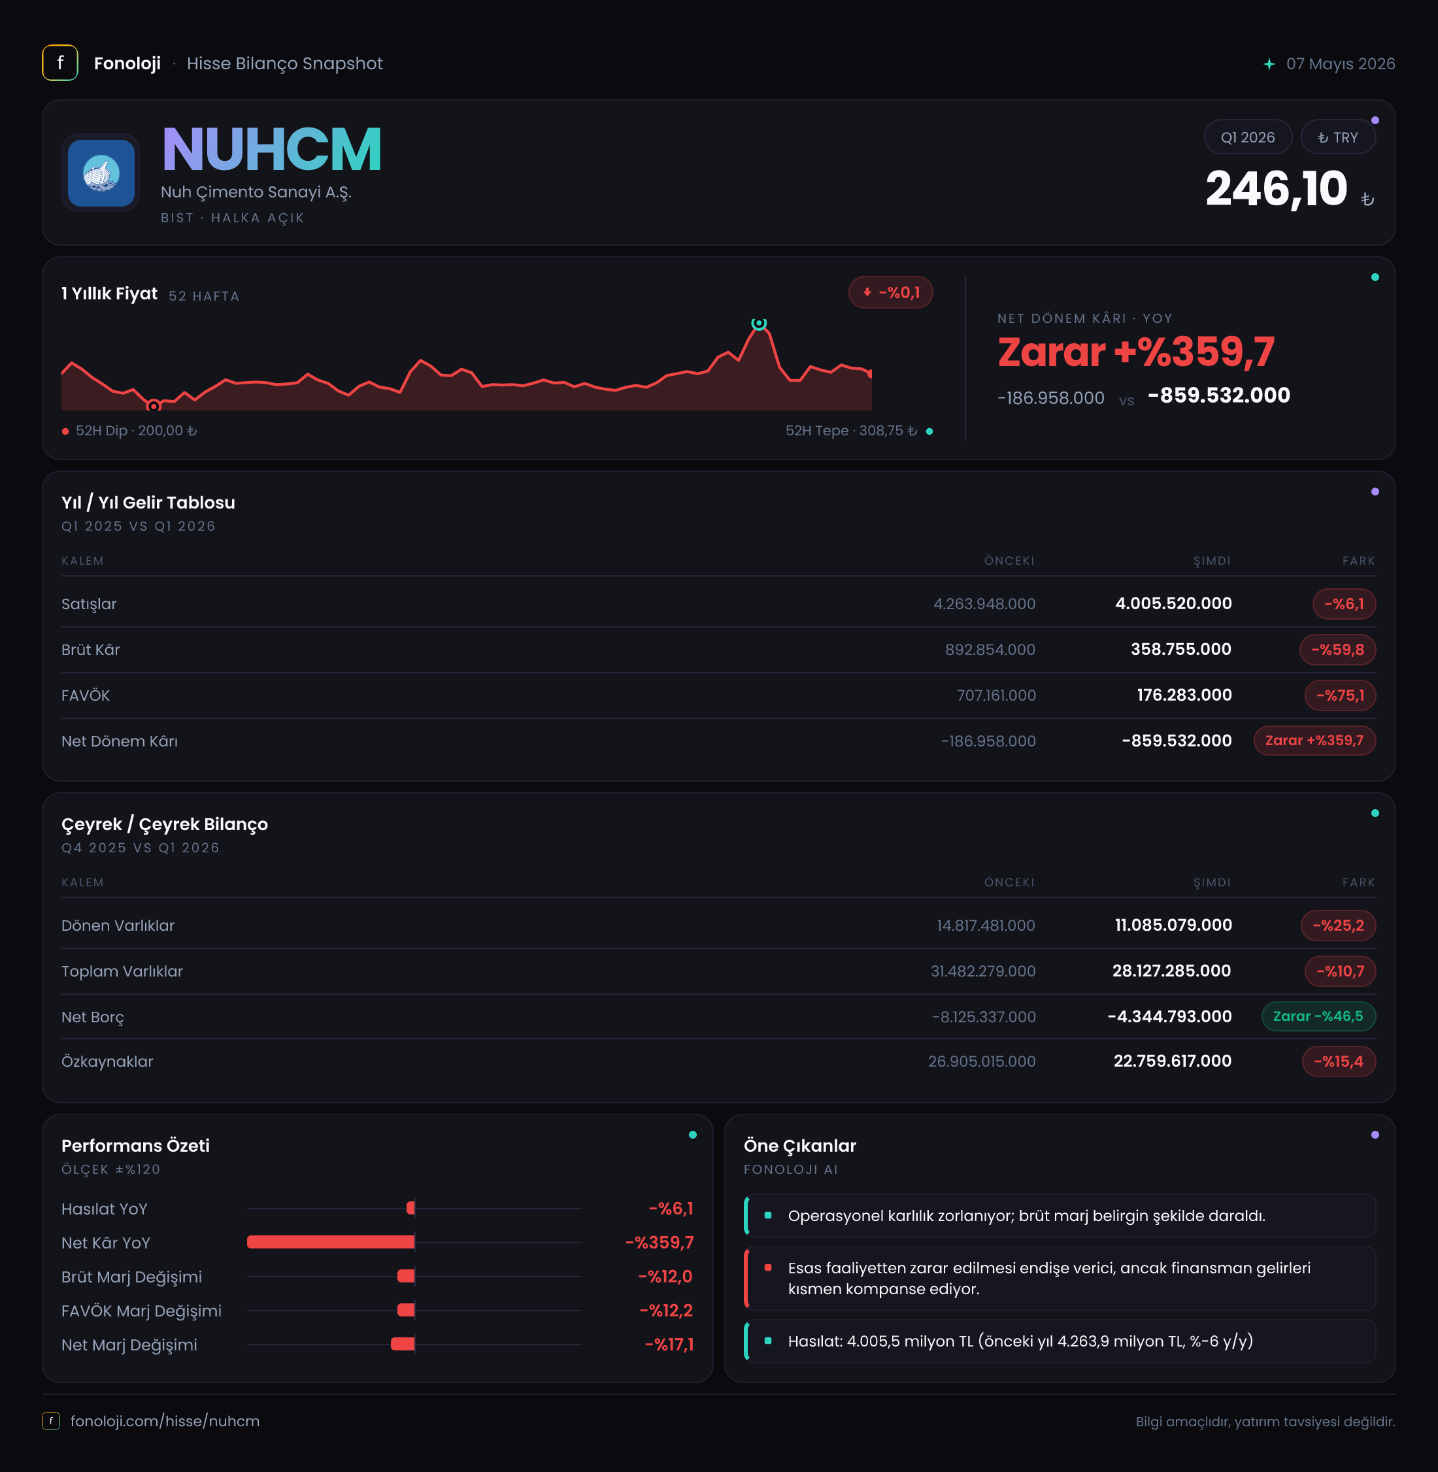Click the Toplam Varlıklar -%10,7 badge

pos(1341,971)
